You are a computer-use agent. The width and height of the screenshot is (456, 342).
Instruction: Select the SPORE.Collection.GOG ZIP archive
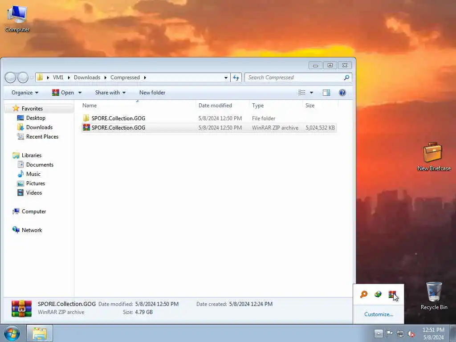[x=208, y=128]
